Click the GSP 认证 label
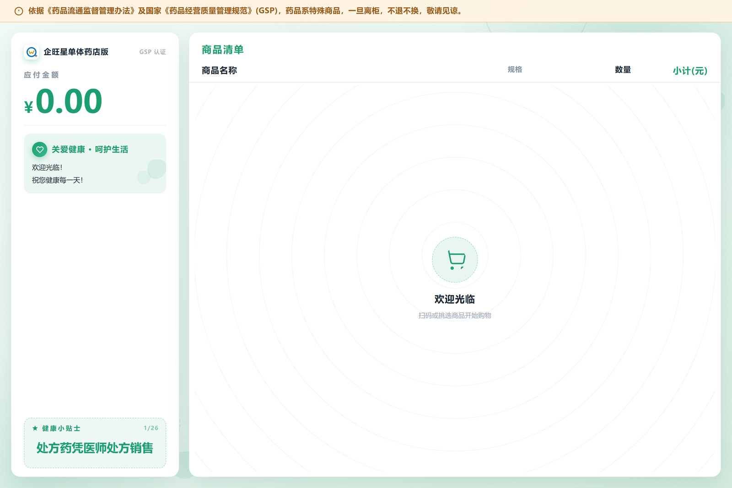The image size is (732, 488). [x=153, y=52]
